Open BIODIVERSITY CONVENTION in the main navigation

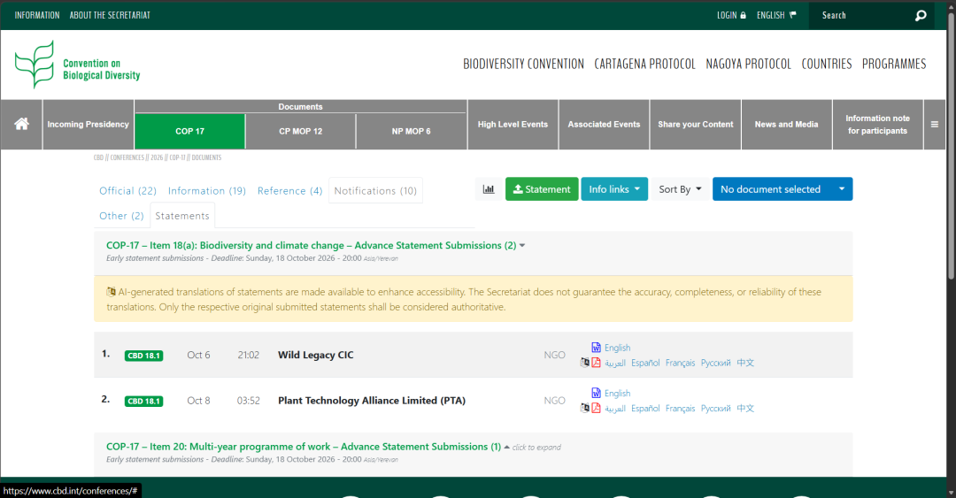(523, 64)
